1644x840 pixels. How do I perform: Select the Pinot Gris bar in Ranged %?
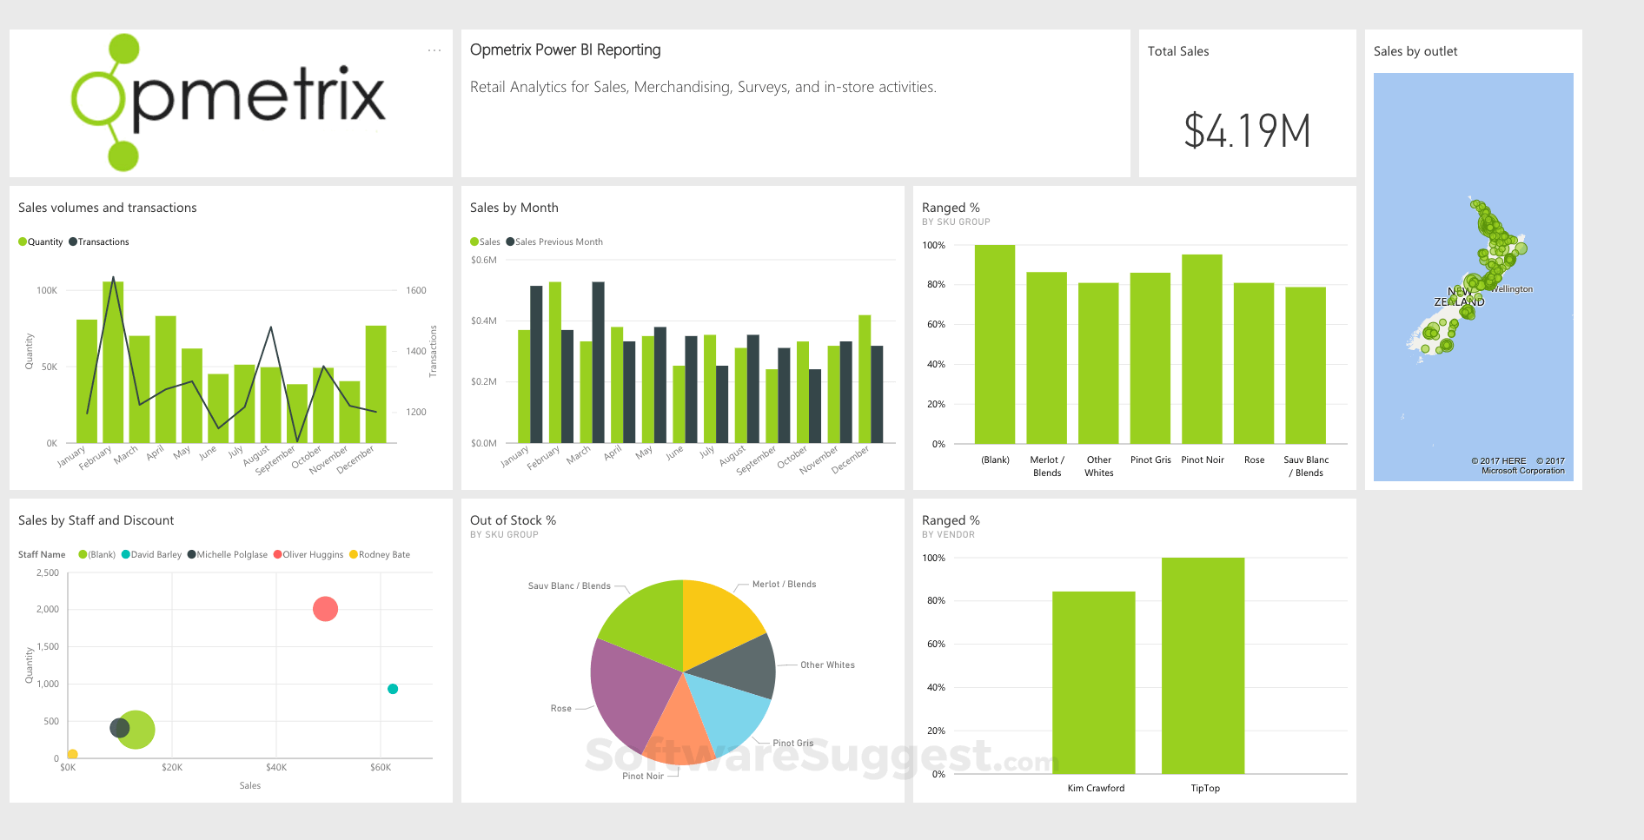point(1150,358)
